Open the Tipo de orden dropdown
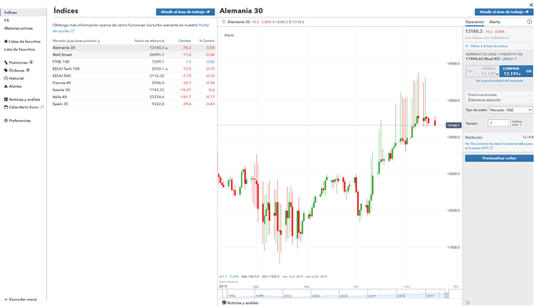The height and width of the screenshot is (306, 534). tap(510, 110)
